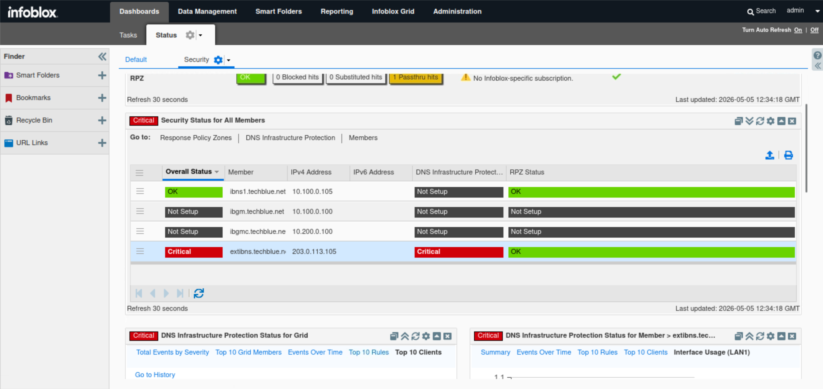Open the Security dashboard dropdown arrow

click(x=229, y=60)
